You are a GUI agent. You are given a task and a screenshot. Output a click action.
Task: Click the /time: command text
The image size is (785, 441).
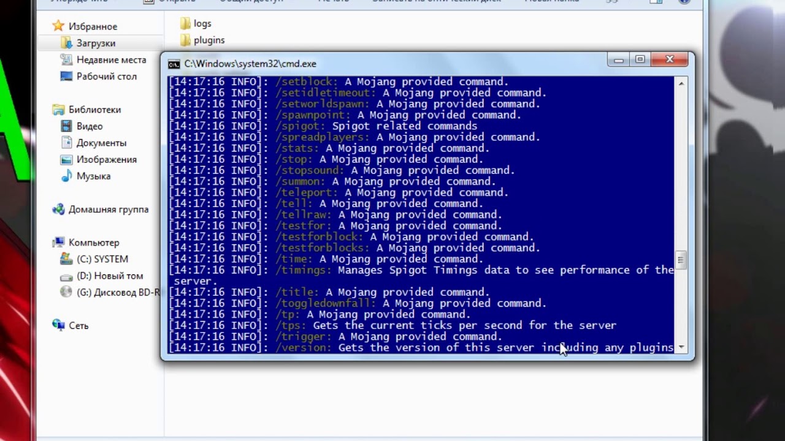point(294,258)
